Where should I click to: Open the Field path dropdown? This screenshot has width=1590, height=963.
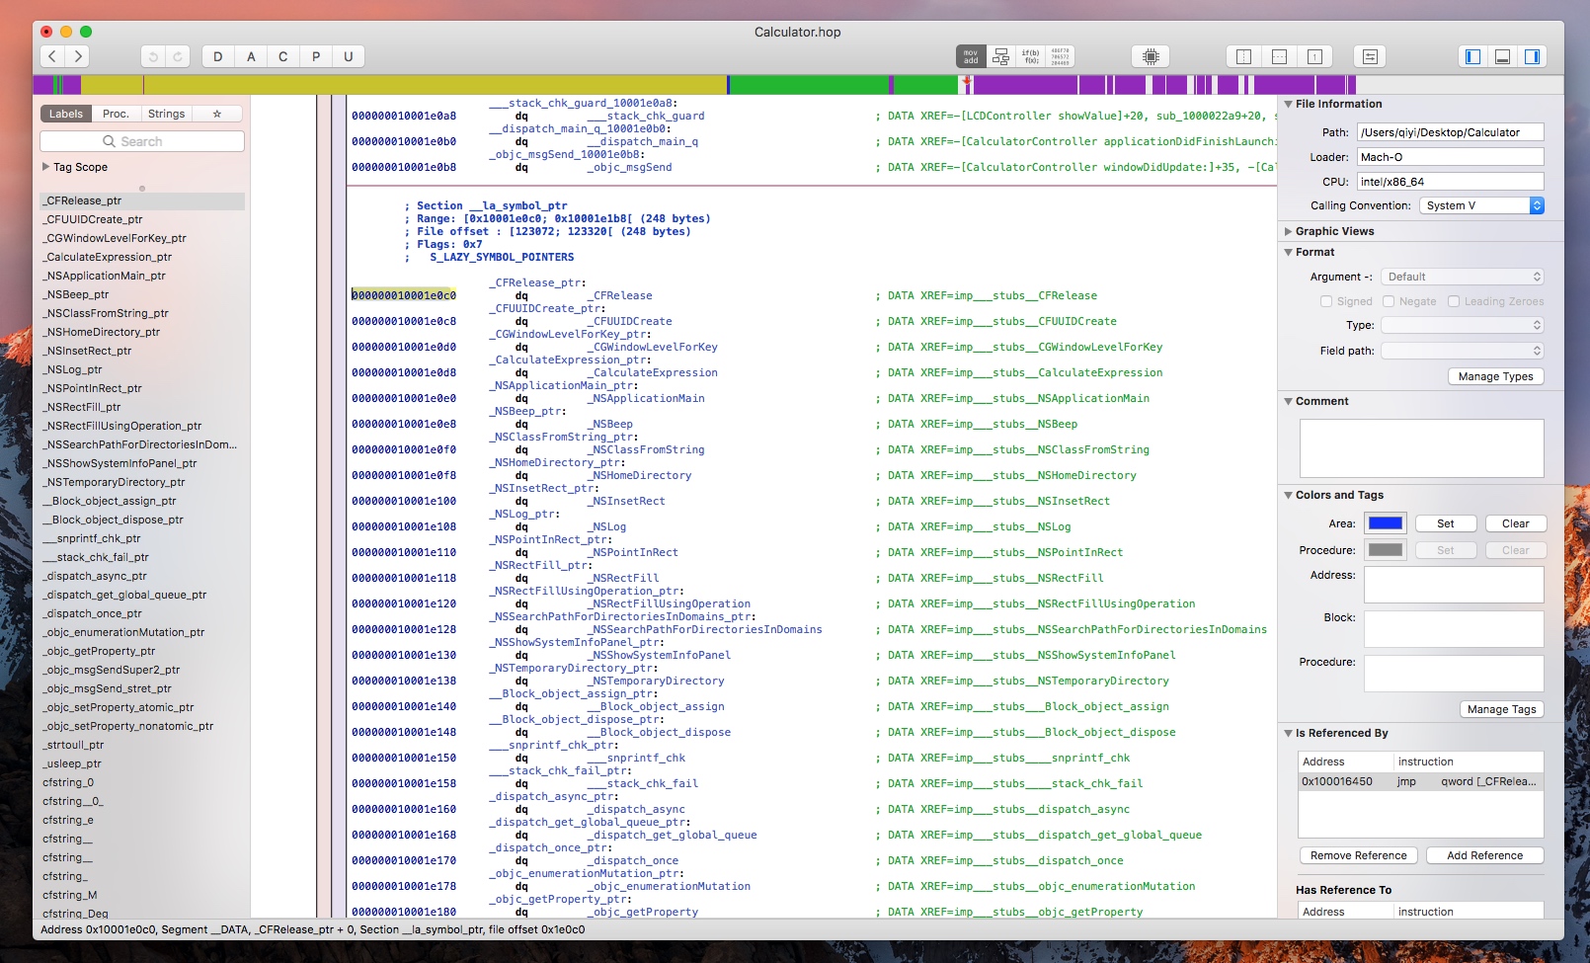[1462, 351]
